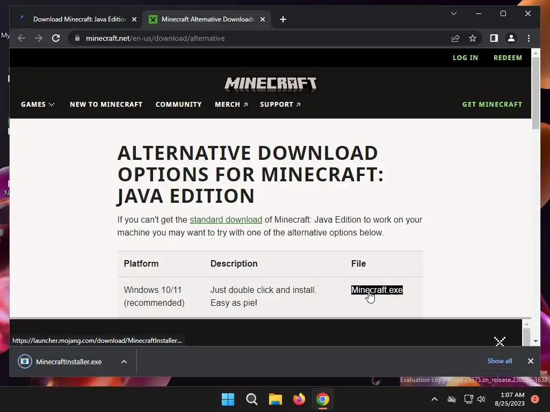Click Show all downloads
The image size is (550, 412).
(x=500, y=361)
